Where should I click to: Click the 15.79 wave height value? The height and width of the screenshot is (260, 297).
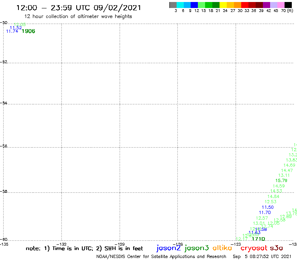pos(281,180)
